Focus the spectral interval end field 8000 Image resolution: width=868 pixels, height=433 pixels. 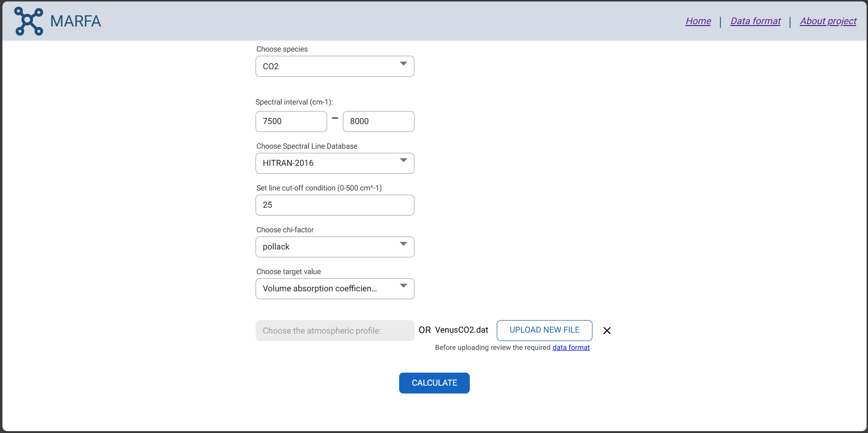pyautogui.click(x=378, y=121)
